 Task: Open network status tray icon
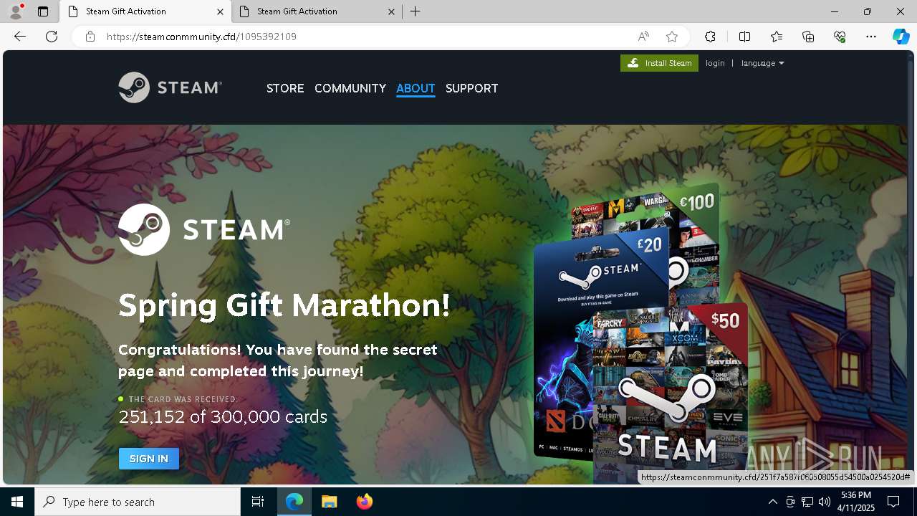click(x=807, y=502)
